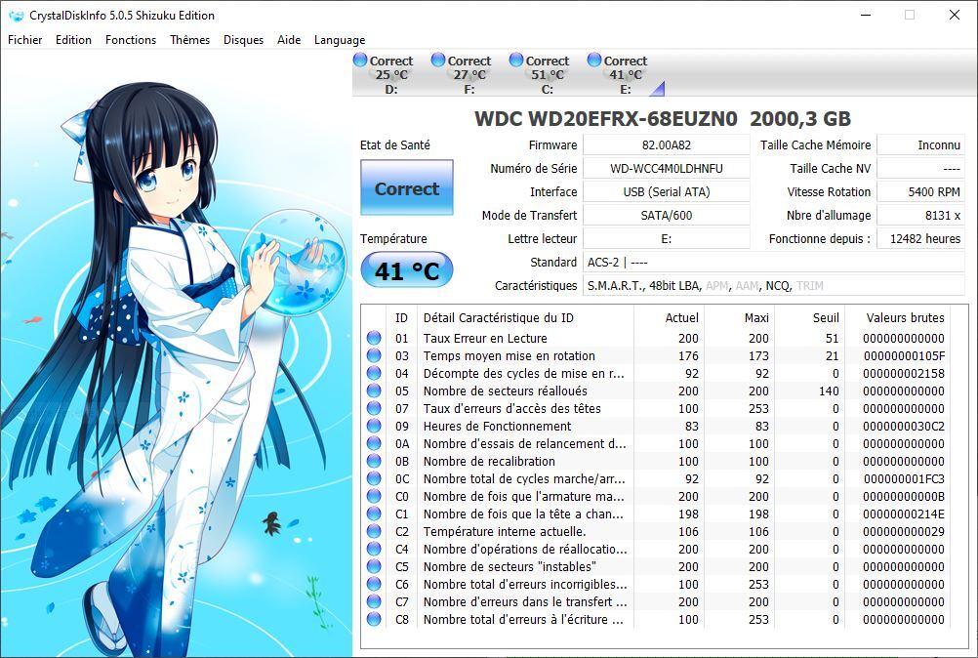This screenshot has width=978, height=658.
Task: Click the status orb for ID C7
Action: 374,602
